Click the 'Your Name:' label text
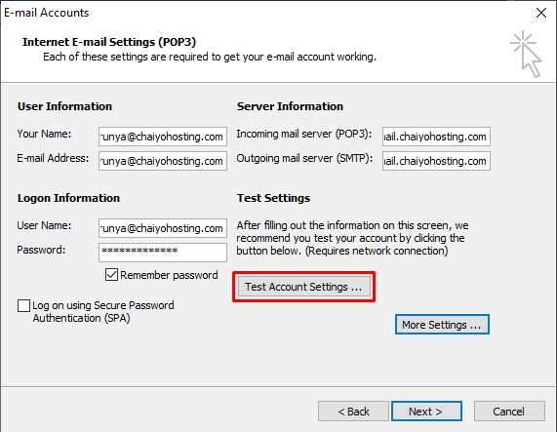 pos(44,134)
